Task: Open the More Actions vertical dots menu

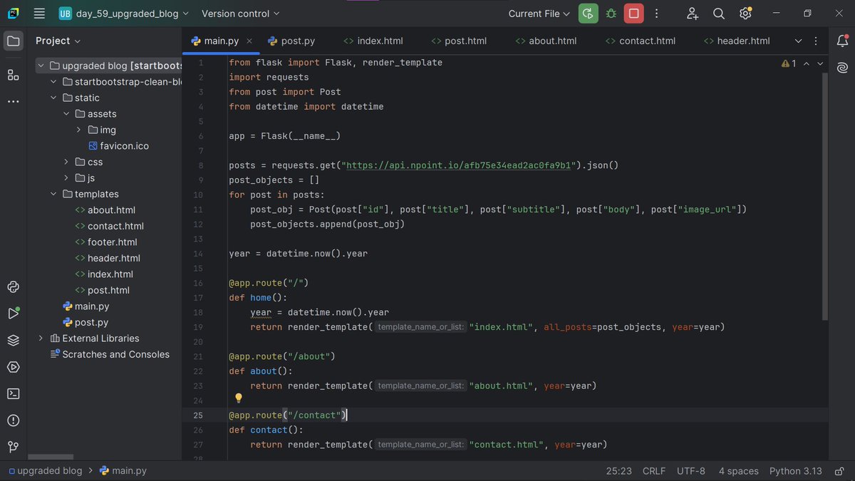Action: [656, 14]
